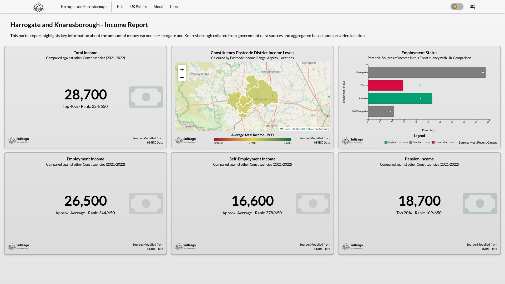Image resolution: width=505 pixels, height=284 pixels.
Task: Open the UK Politics menu
Action: (x=138, y=7)
